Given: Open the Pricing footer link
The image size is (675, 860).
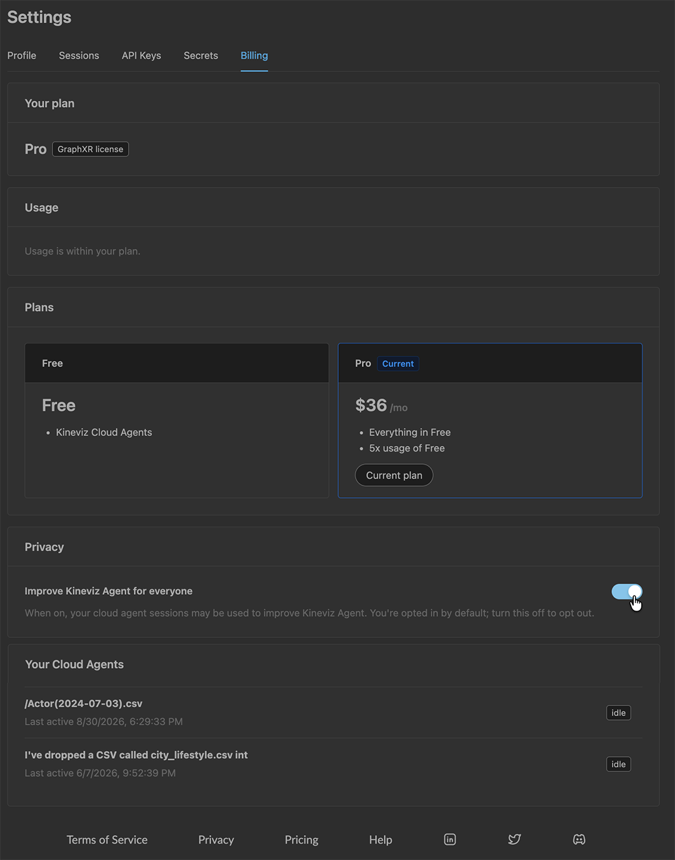Looking at the screenshot, I should (x=302, y=840).
